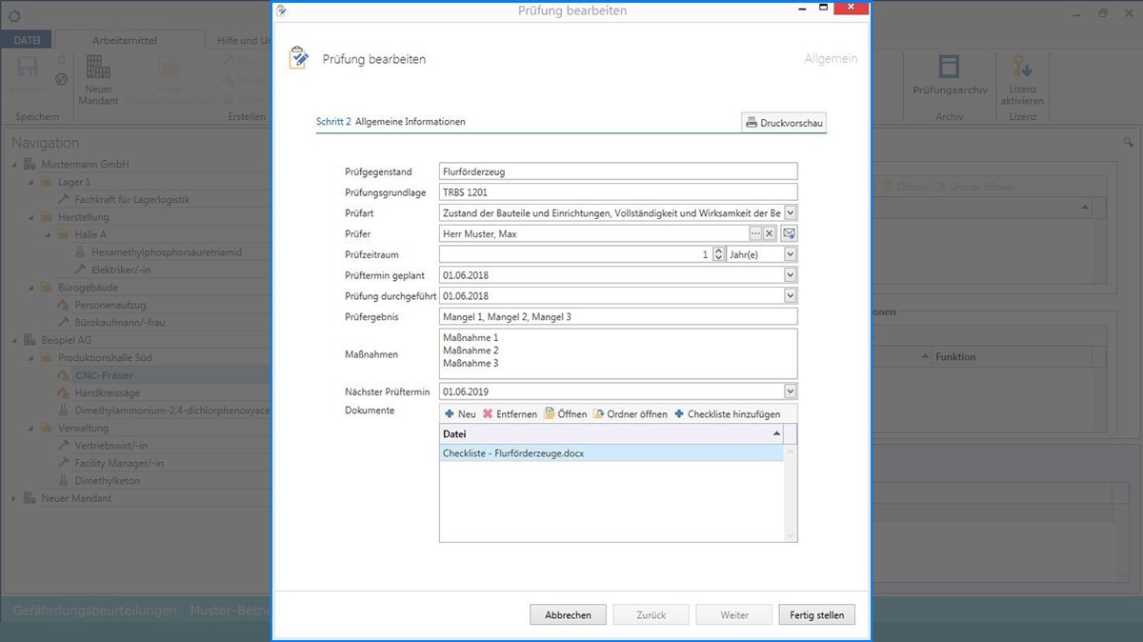This screenshot has height=642, width=1143.
Task: Collapse Beispiel AG tree node
Action: [x=14, y=340]
